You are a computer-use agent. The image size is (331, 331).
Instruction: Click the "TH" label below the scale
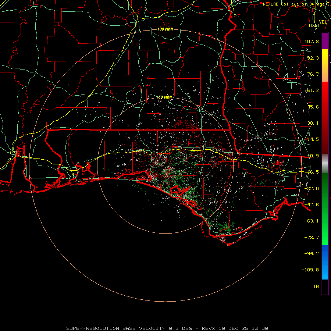316,286
